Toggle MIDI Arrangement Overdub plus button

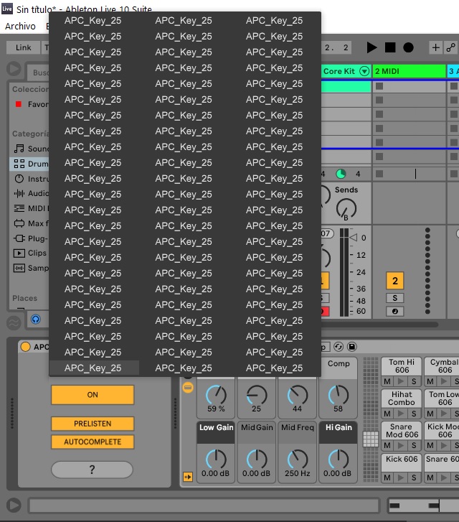pos(435,47)
